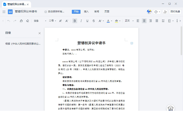183x115 pixels.
Task: Align text to the left
Action: (x=138, y=21)
